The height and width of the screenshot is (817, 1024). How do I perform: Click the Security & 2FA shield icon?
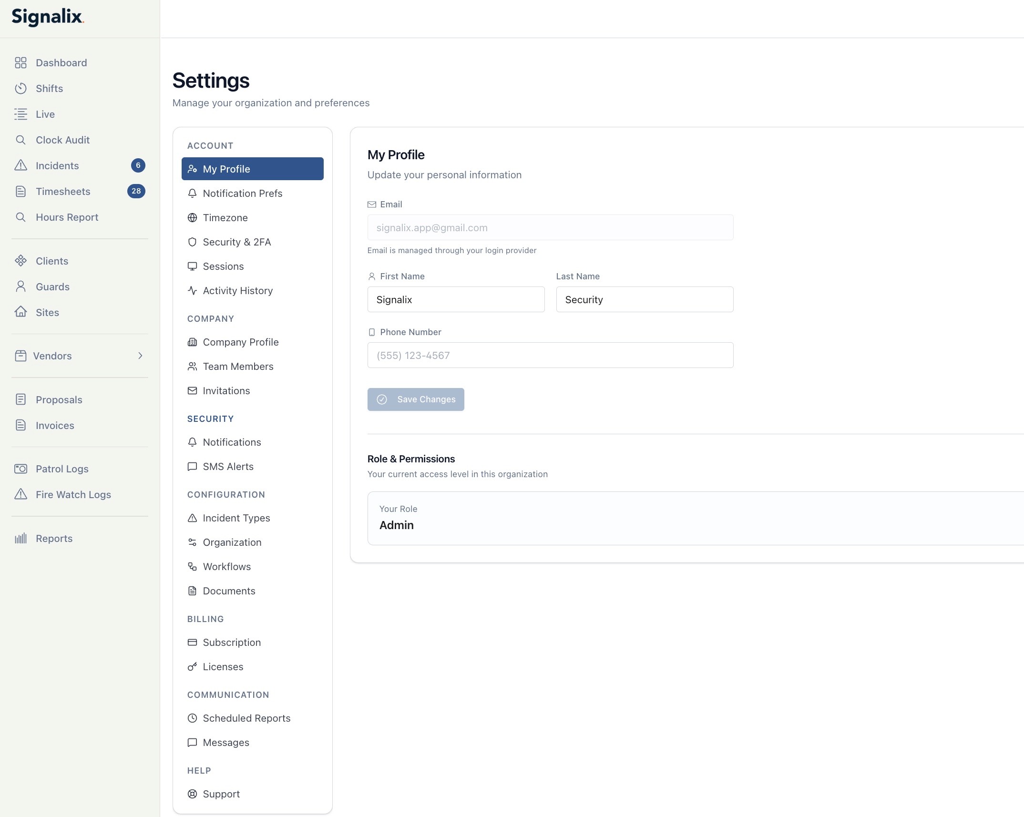(192, 242)
